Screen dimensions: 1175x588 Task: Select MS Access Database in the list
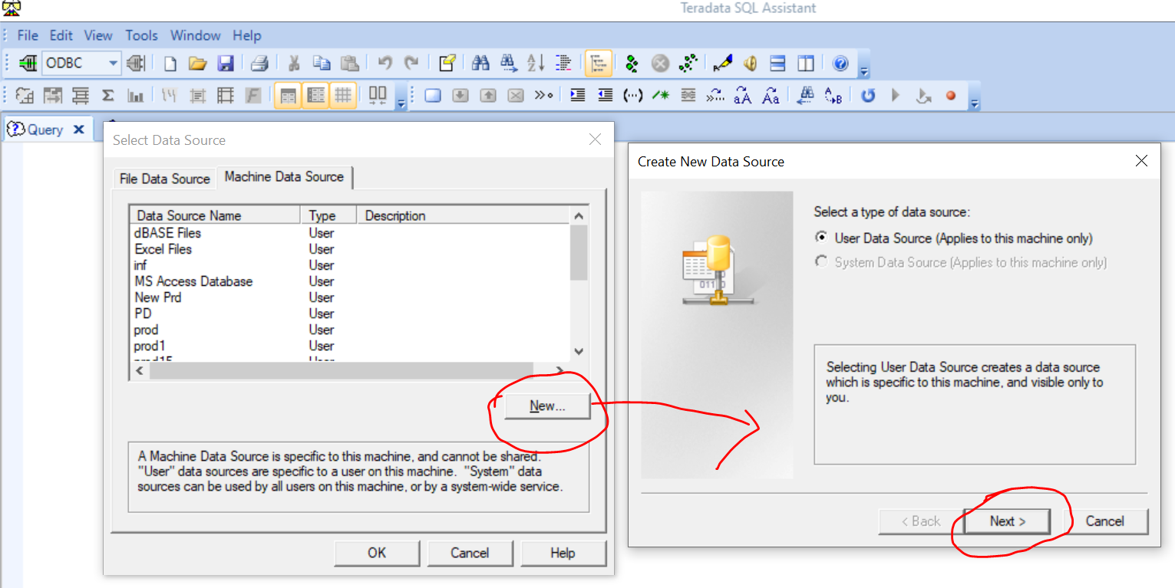click(193, 281)
